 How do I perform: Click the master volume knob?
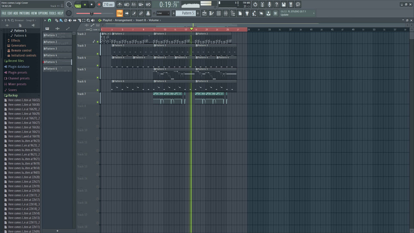click(x=69, y=4)
